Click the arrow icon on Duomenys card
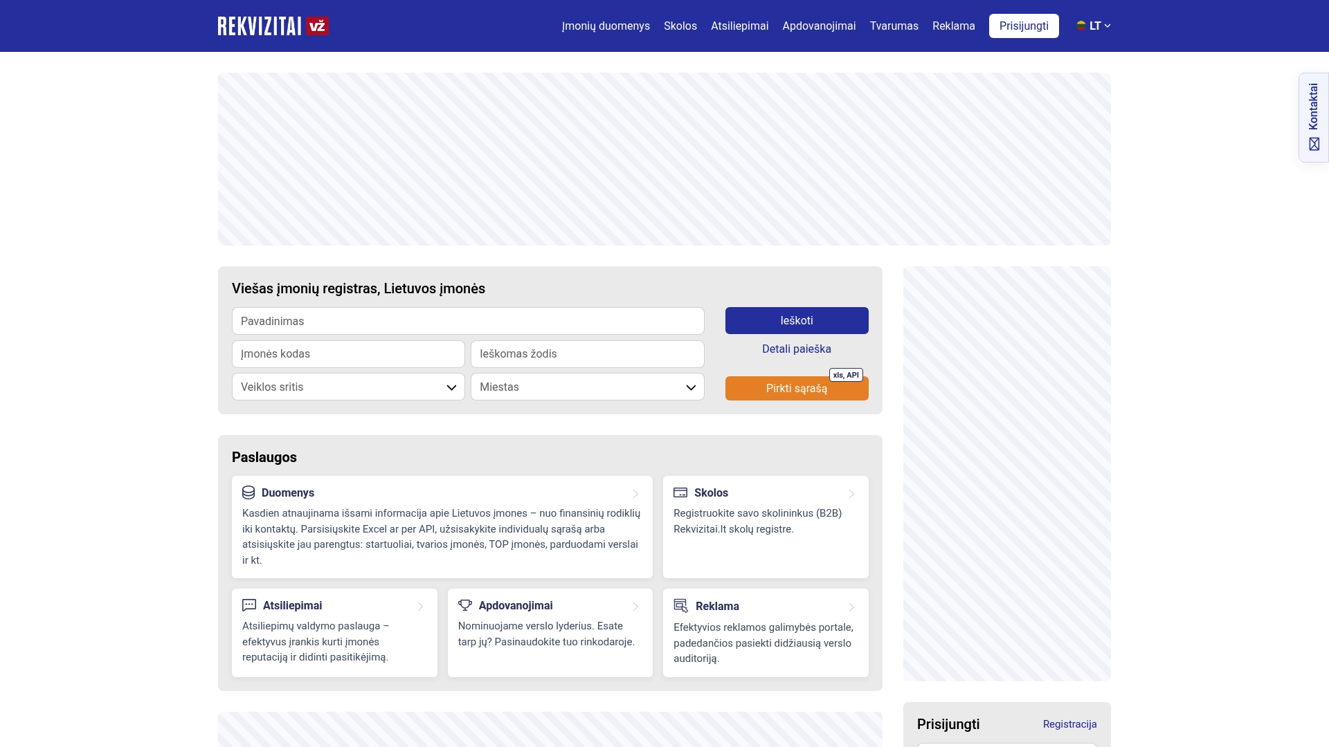1329x747 pixels. pyautogui.click(x=635, y=494)
